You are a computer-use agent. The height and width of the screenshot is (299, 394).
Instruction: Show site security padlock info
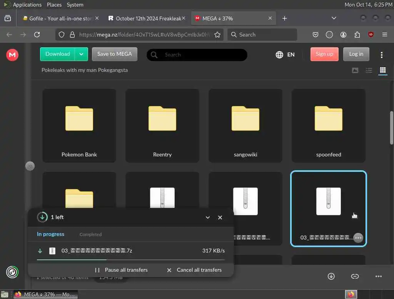[x=72, y=34]
